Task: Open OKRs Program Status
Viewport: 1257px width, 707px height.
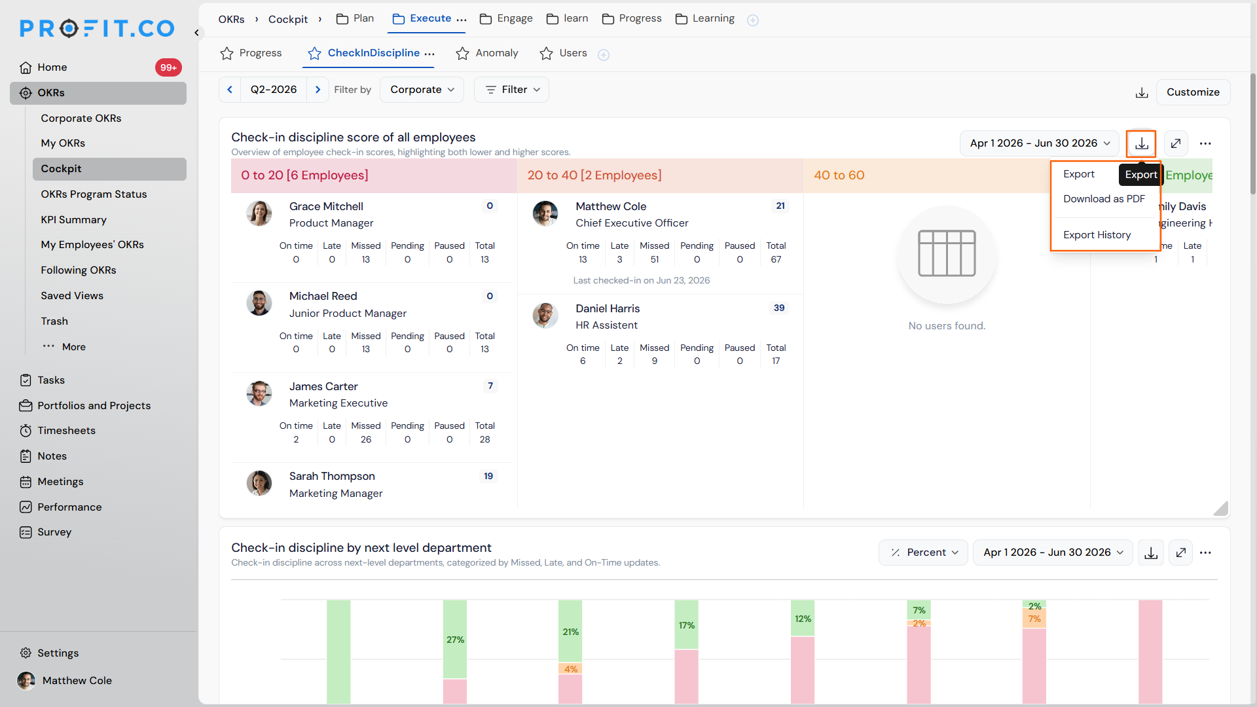Action: tap(94, 194)
